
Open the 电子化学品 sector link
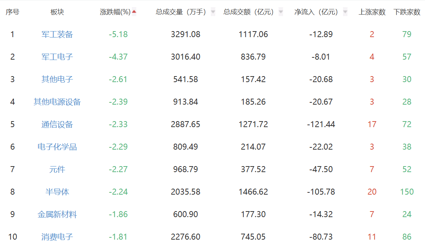point(57,147)
